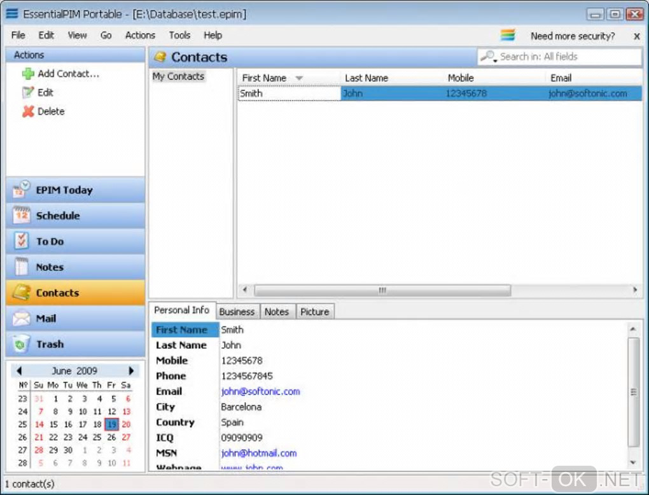
Task: Click the Barcelona city value
Action: click(x=241, y=407)
